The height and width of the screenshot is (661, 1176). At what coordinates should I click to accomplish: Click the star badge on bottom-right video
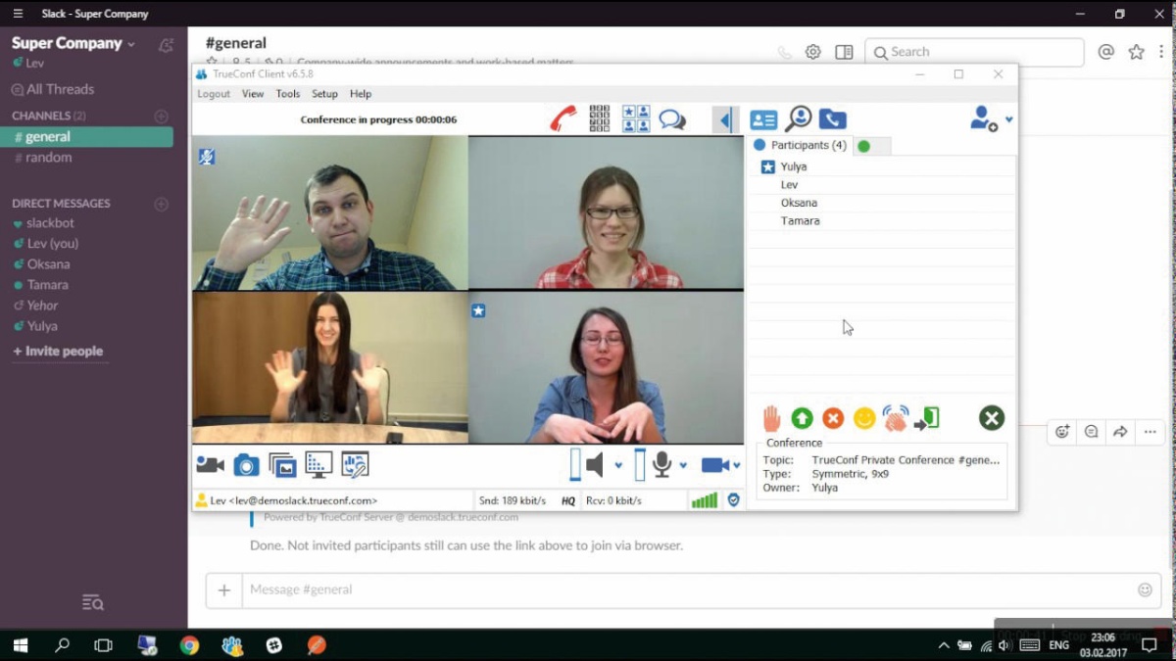[478, 310]
